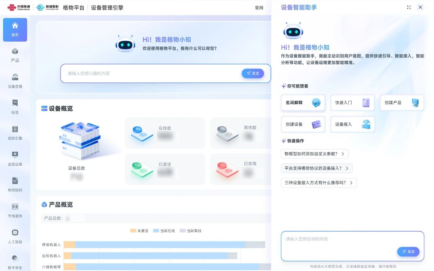Toggle 当前离线 legend series in chart
This screenshot has height=271, width=434.
point(190,231)
